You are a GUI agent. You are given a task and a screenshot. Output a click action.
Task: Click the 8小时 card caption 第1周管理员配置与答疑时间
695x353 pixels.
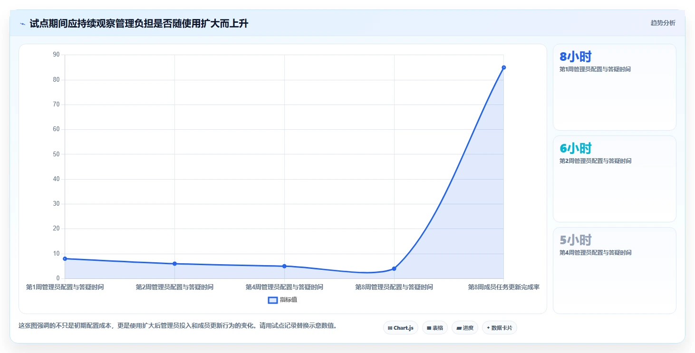coord(595,69)
